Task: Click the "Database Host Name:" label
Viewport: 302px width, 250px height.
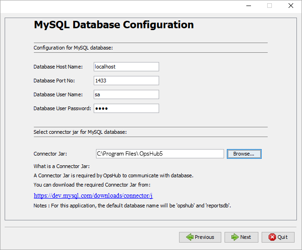Action: (58, 67)
